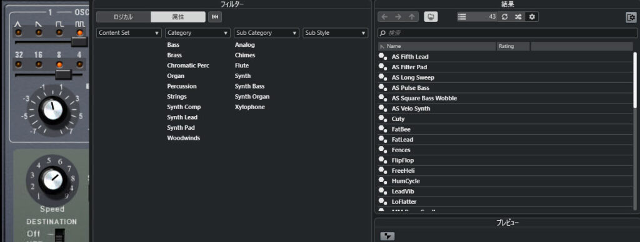Screen dimensions: 640x242
Task: Select the LoFlatter preset
Action: point(505,201)
